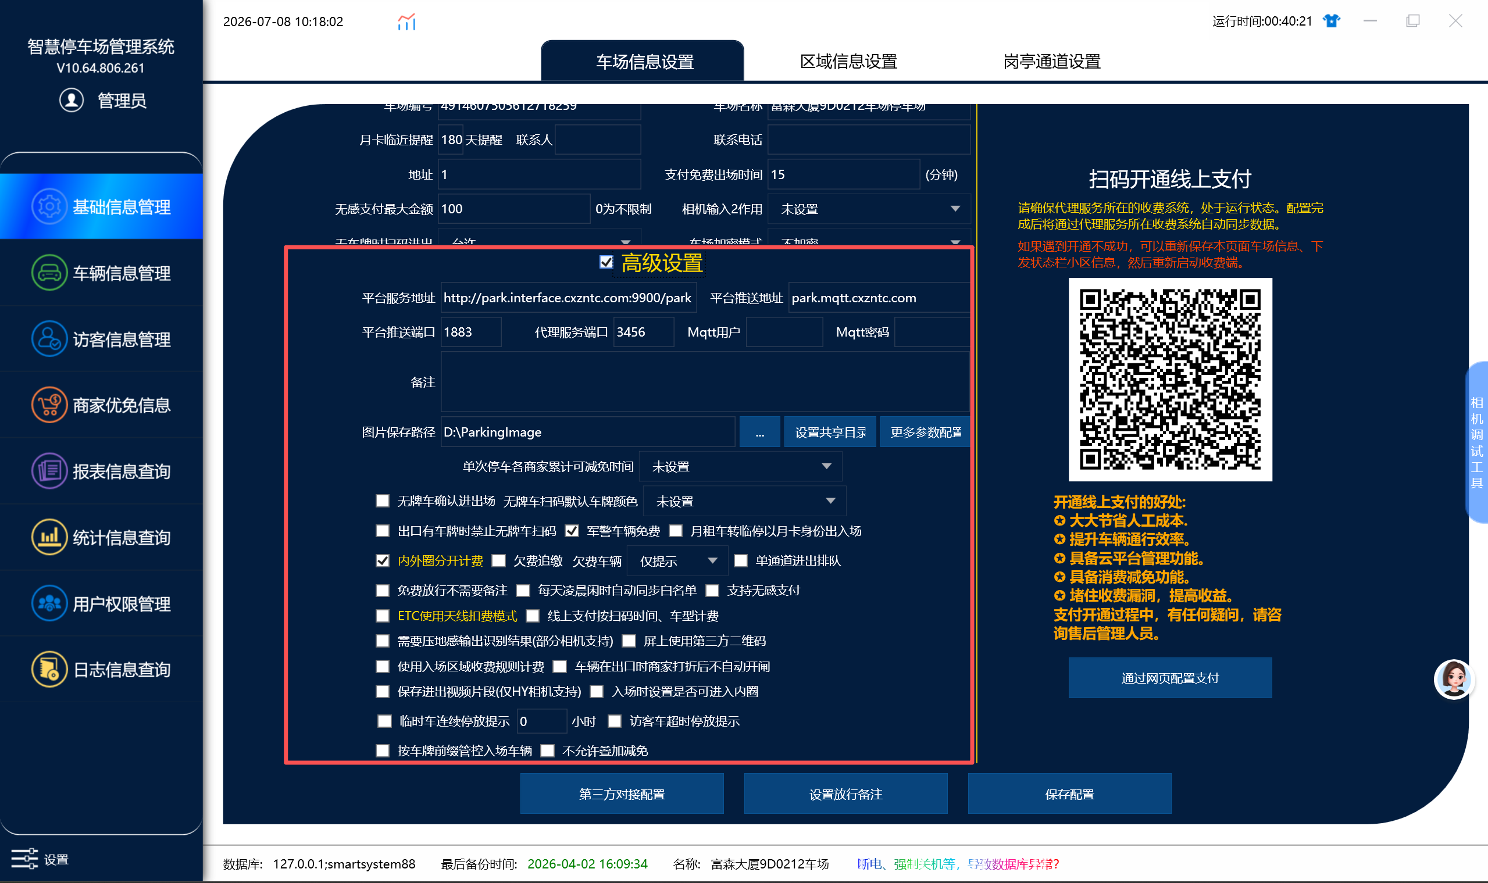This screenshot has width=1488, height=883.
Task: Click the 备注 text area
Action: [705, 381]
